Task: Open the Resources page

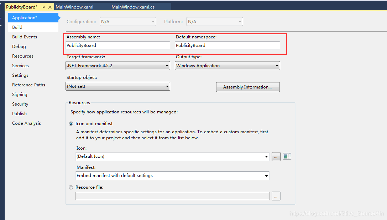Action: 23,56
